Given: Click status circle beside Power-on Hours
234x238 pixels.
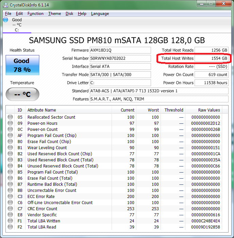Looking at the screenshot, I should coord(11,123).
